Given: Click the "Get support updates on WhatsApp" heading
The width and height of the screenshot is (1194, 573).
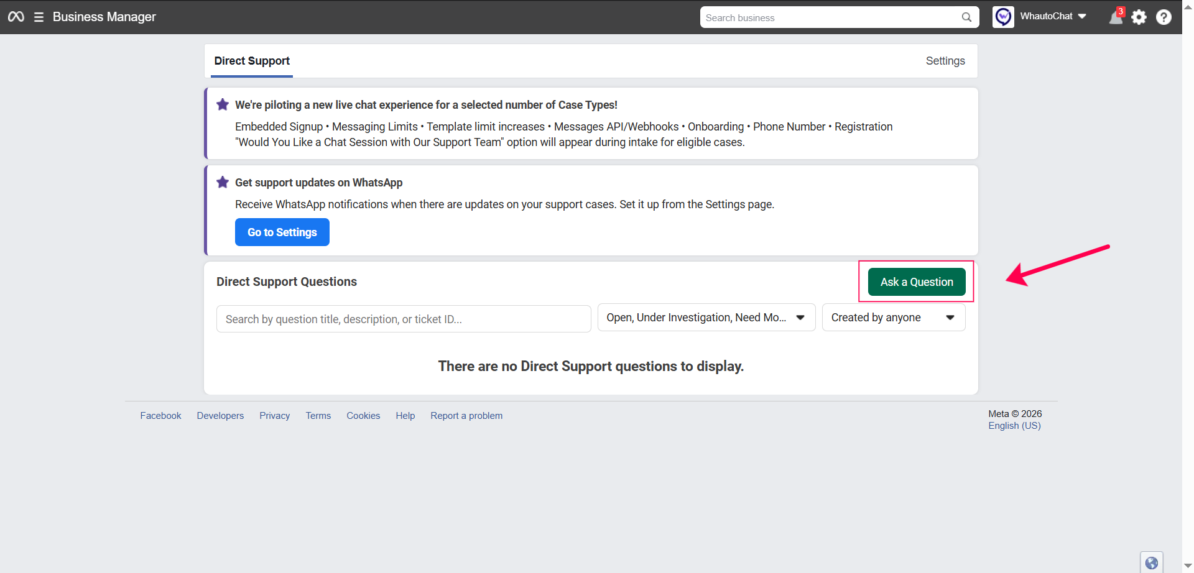Looking at the screenshot, I should (x=318, y=183).
